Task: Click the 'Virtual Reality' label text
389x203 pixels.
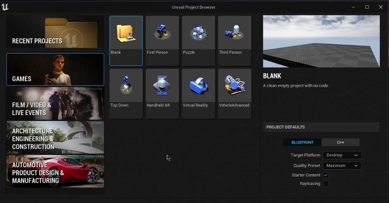Action: [x=195, y=105]
